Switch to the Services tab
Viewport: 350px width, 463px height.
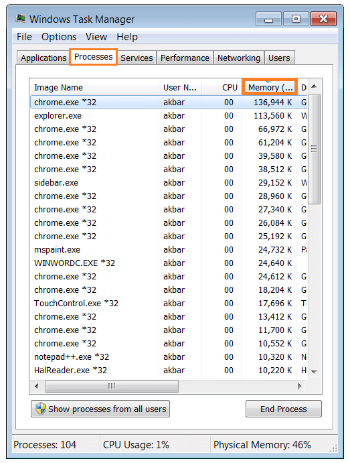(x=137, y=58)
